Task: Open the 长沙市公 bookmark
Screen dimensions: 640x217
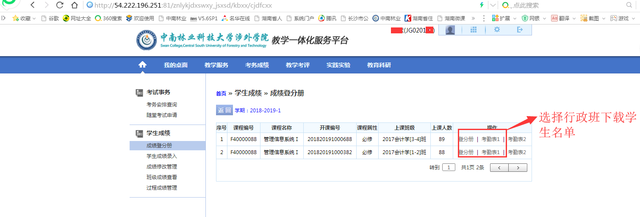Action: (x=355, y=18)
